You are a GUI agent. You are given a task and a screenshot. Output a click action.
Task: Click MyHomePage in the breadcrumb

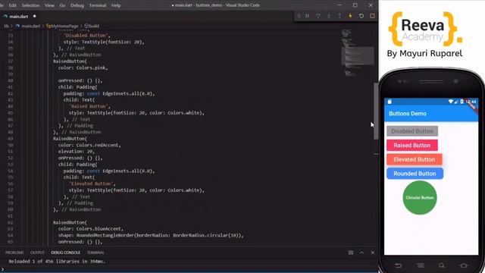tap(64, 26)
